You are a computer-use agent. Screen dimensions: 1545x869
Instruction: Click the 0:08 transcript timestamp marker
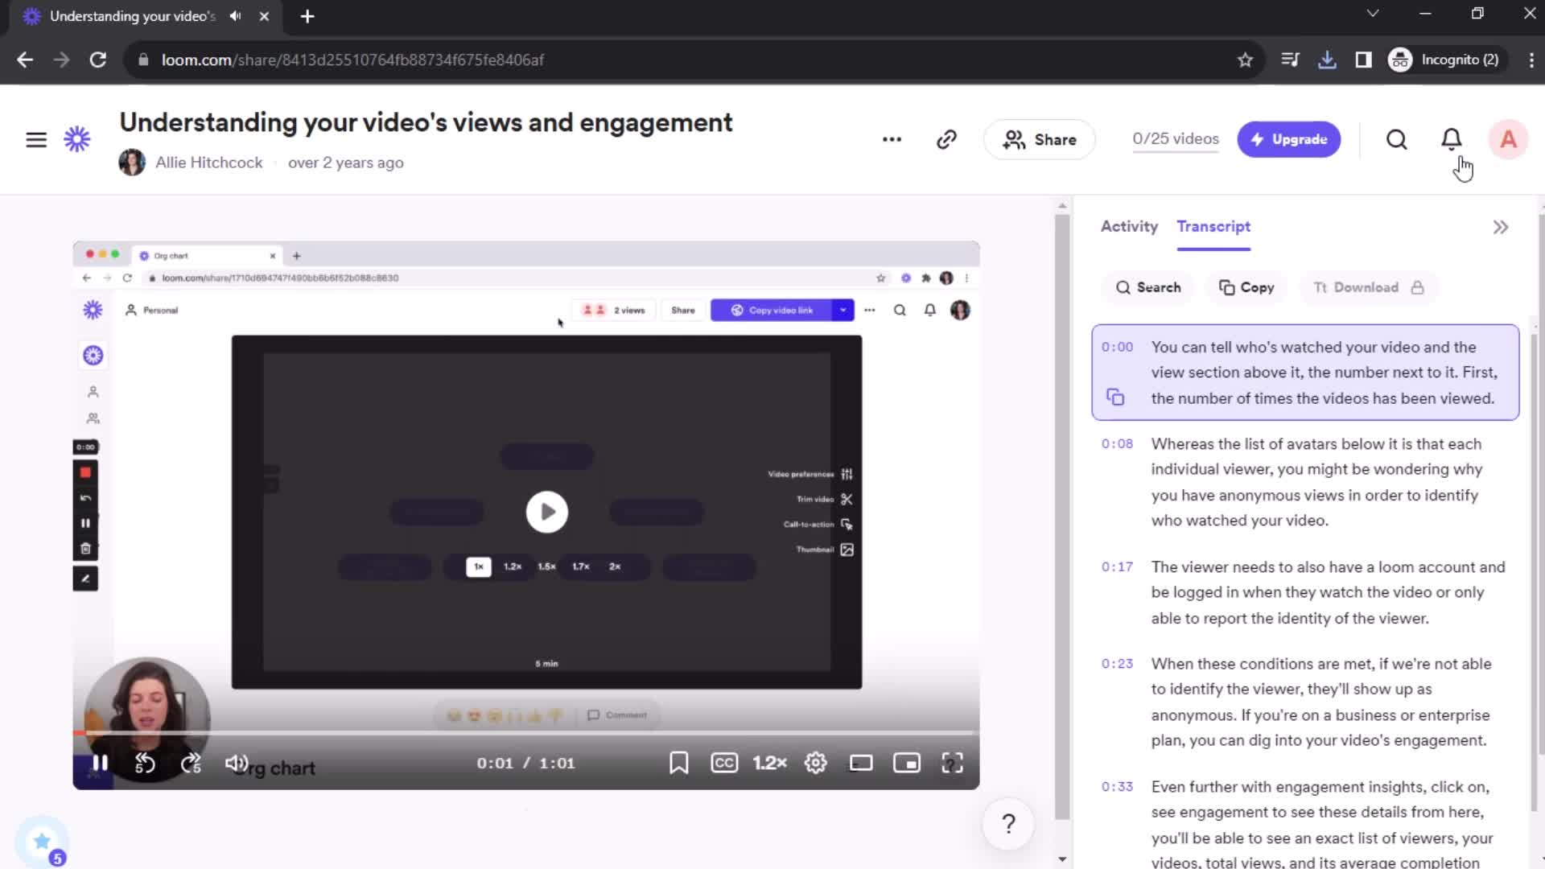1118,443
